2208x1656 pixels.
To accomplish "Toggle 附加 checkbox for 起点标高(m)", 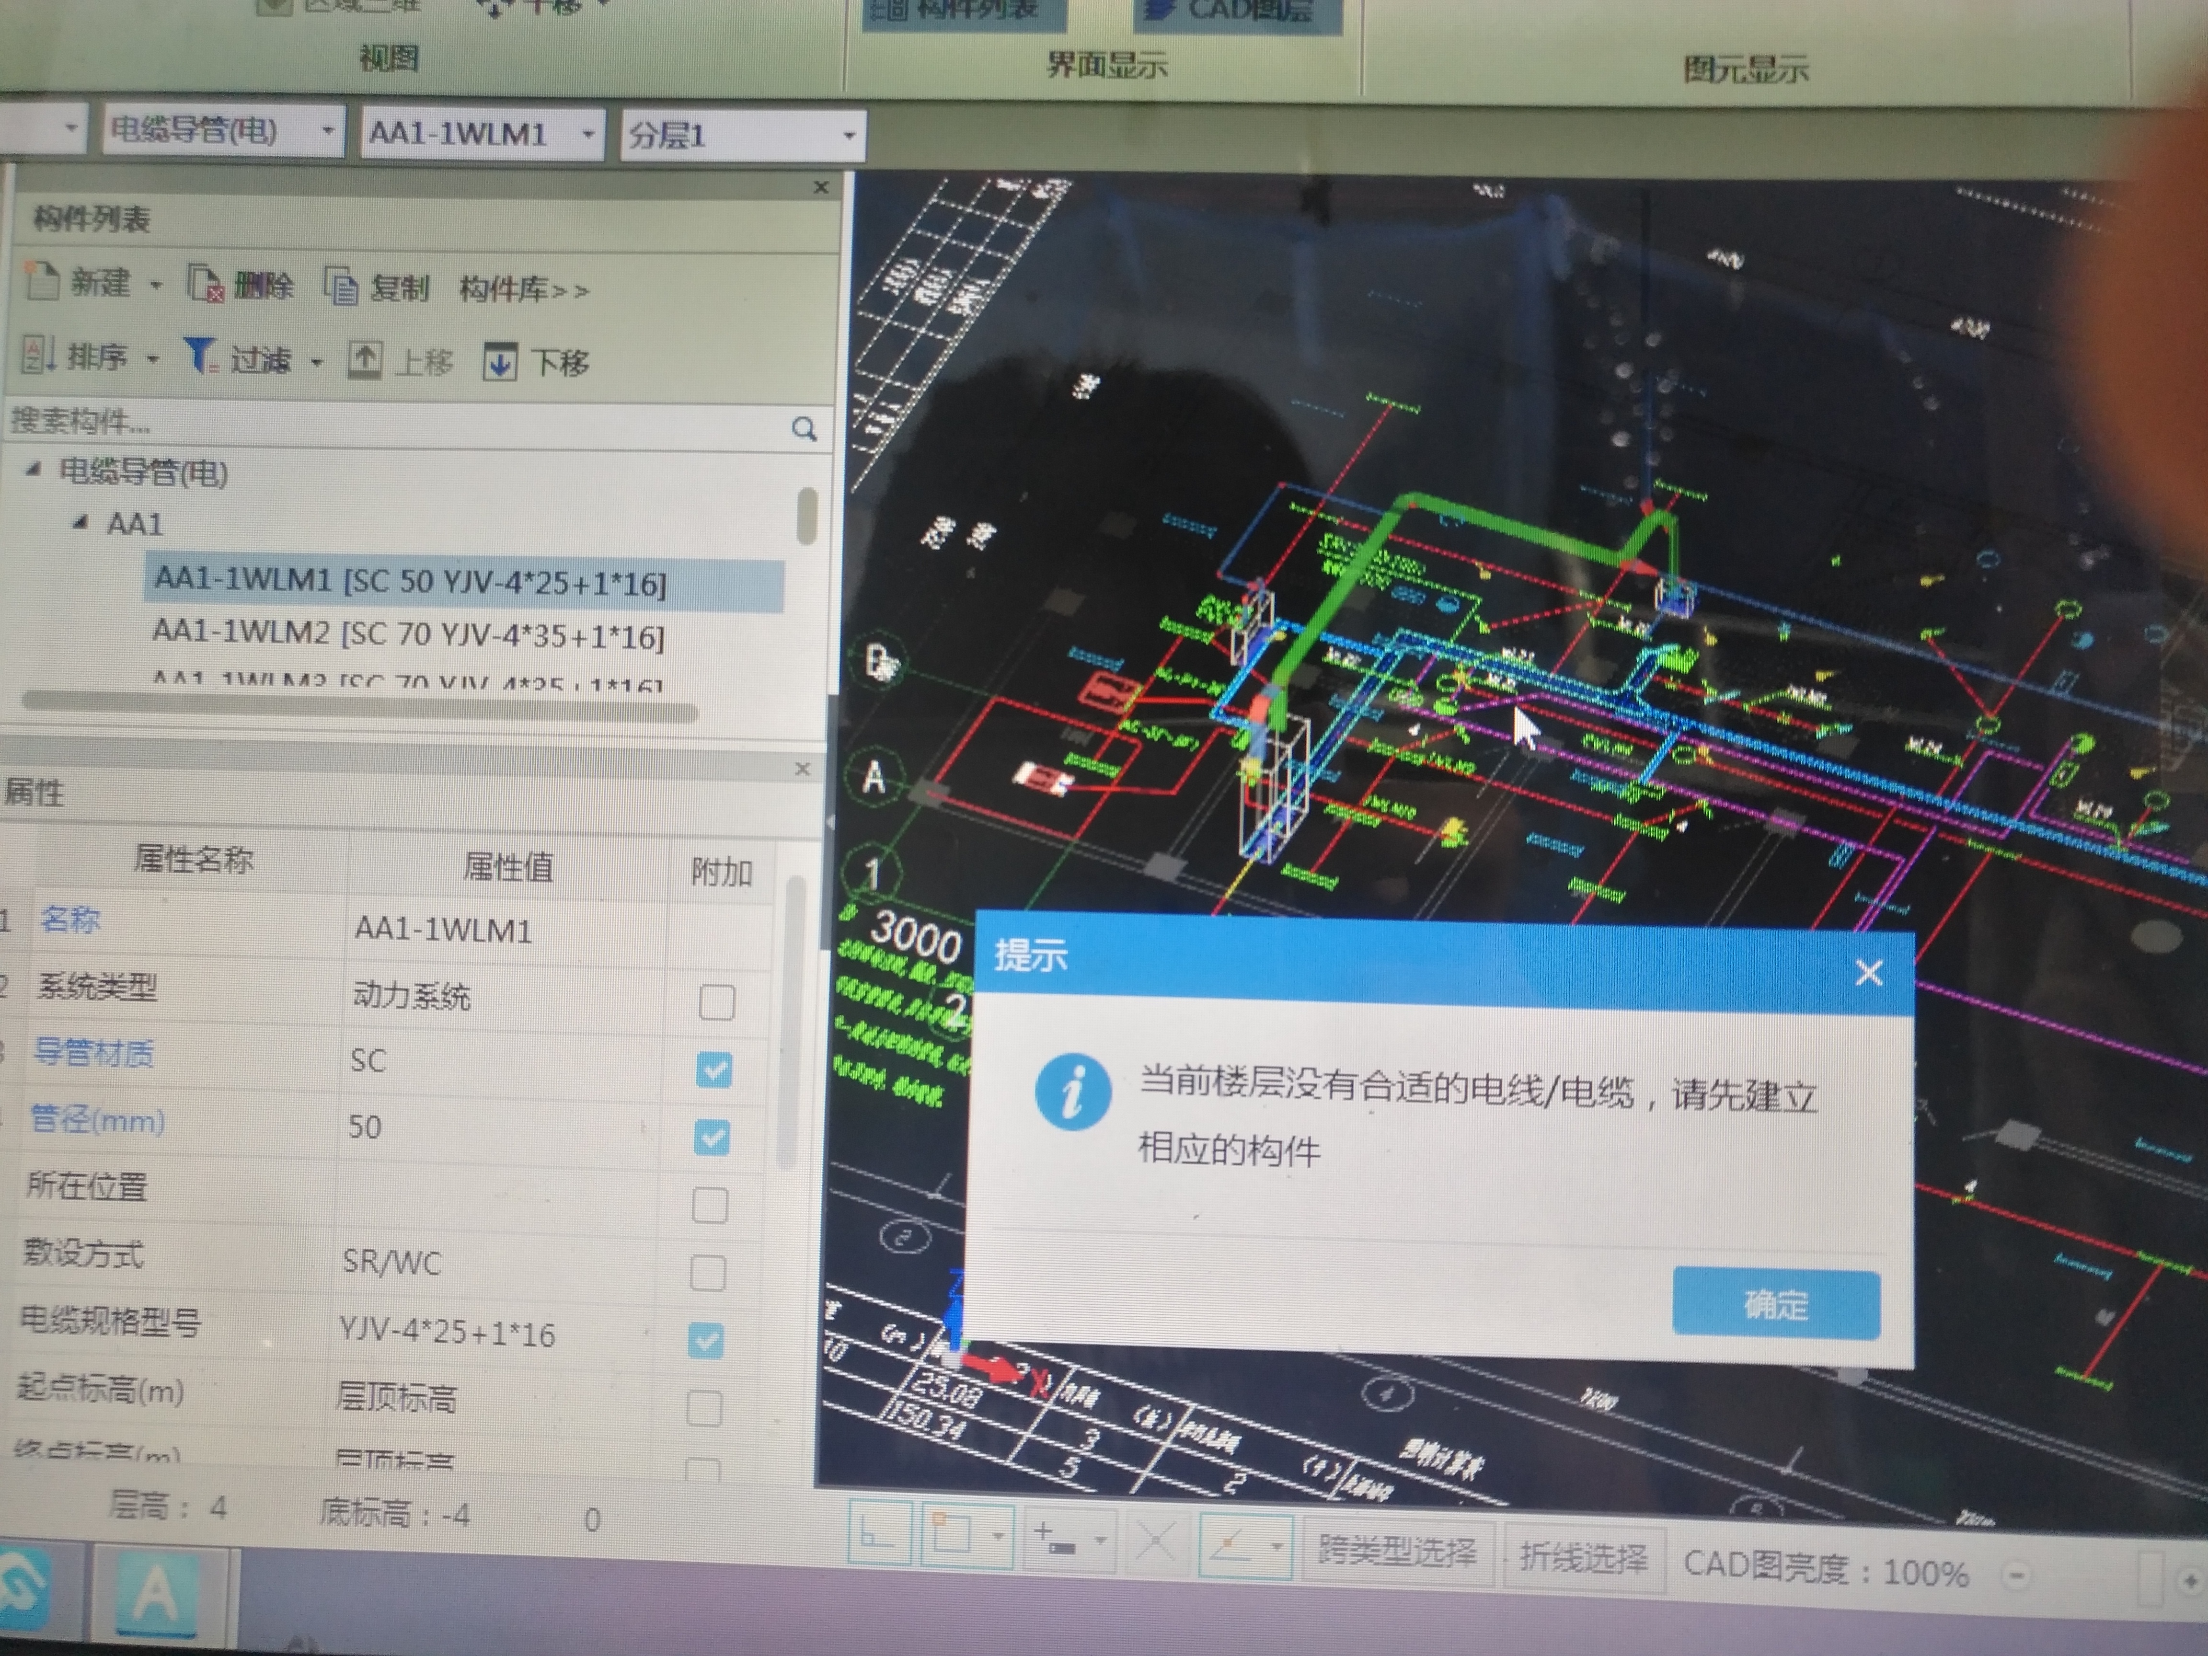I will 704,1408.
